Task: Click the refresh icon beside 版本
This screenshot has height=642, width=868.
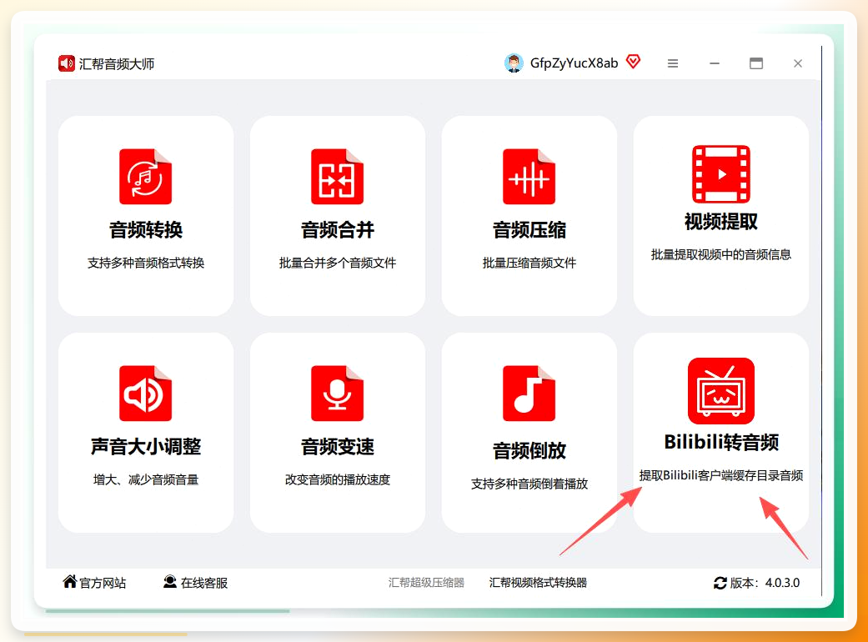Action: [x=720, y=583]
